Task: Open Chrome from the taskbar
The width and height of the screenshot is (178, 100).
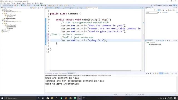Action: (70, 98)
